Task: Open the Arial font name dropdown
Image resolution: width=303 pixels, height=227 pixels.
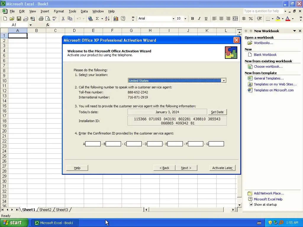Action: (173, 19)
